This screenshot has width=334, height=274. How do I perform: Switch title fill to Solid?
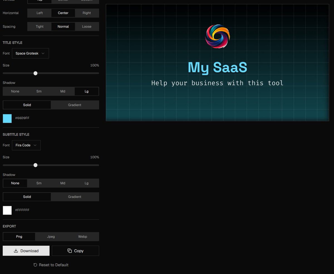tap(27, 105)
